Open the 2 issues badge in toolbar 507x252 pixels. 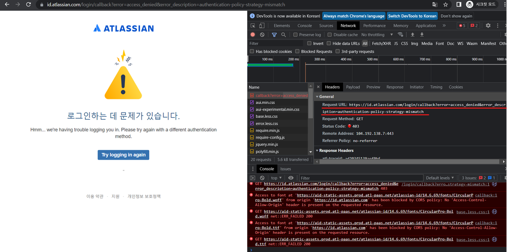point(474,25)
